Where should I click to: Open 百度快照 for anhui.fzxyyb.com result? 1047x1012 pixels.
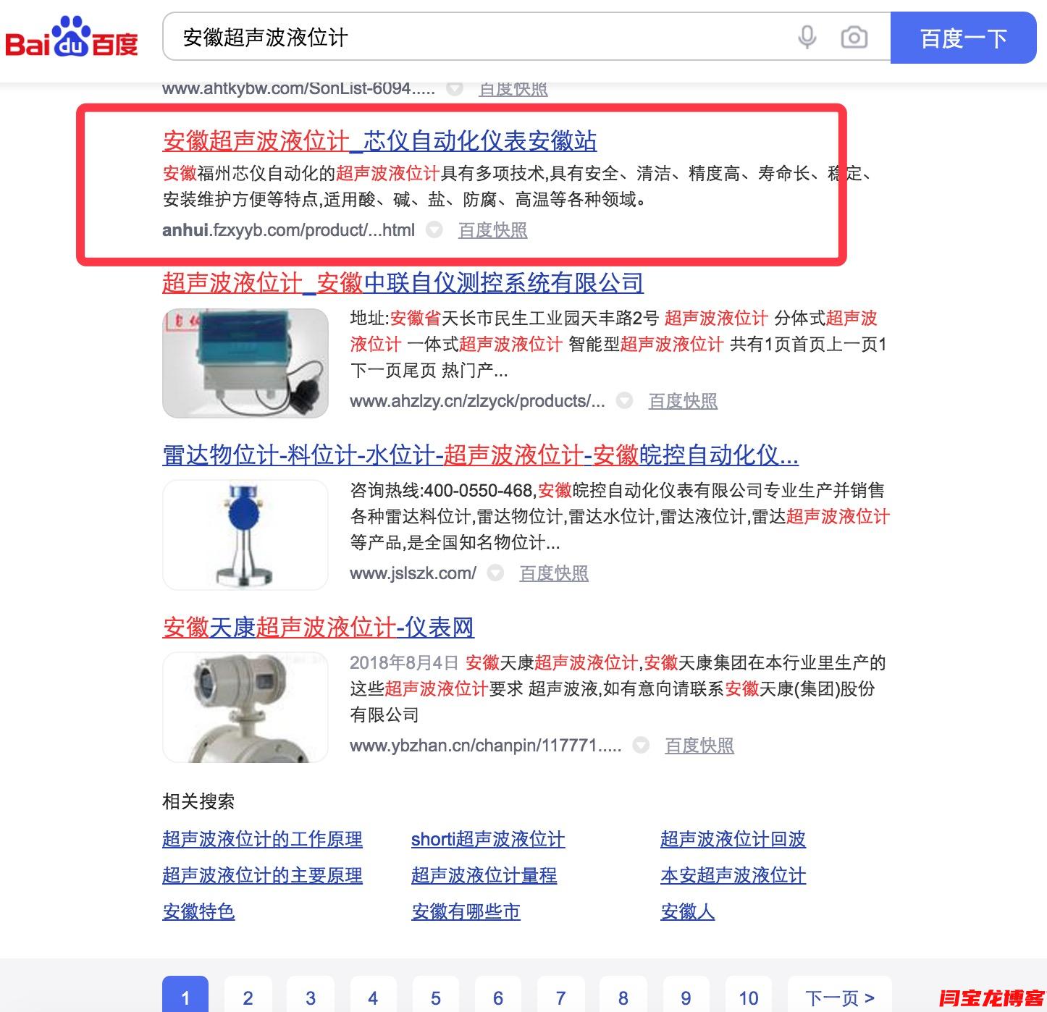point(492,230)
